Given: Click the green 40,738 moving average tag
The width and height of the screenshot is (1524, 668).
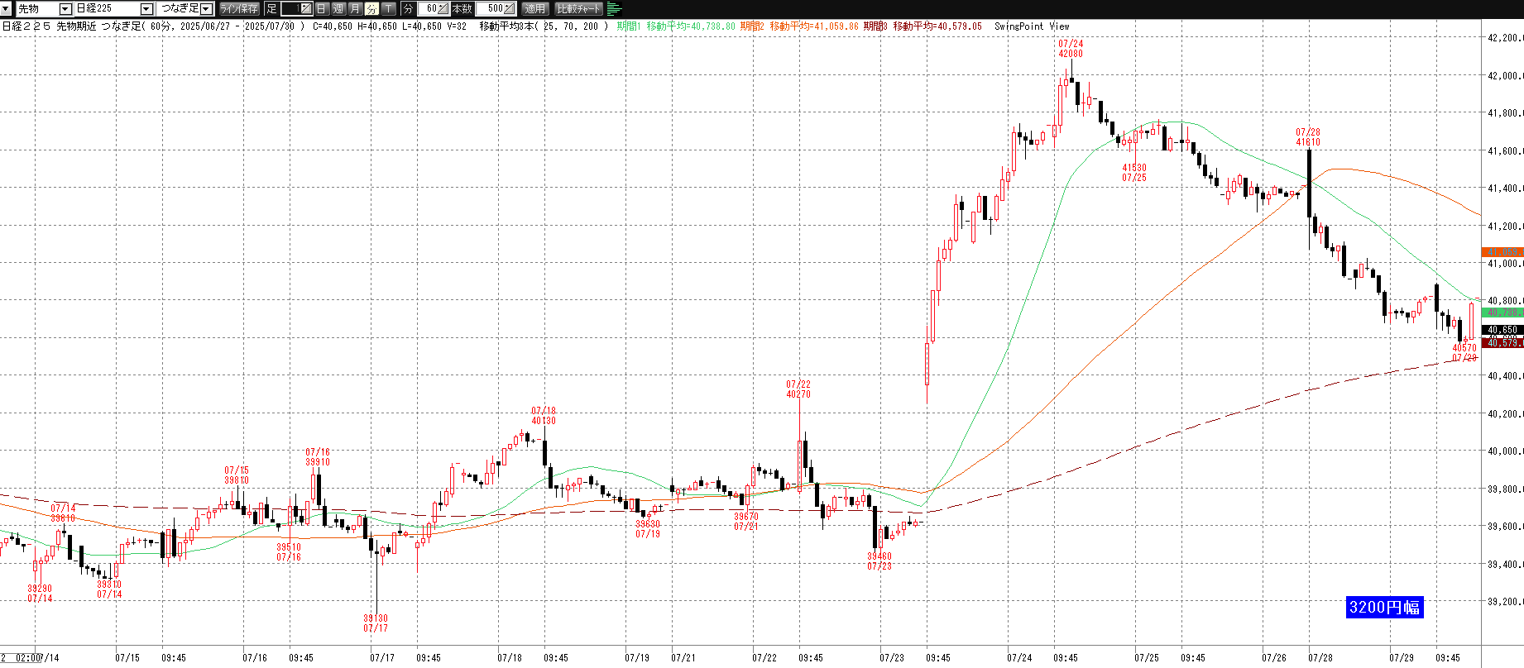Looking at the screenshot, I should click(1502, 313).
